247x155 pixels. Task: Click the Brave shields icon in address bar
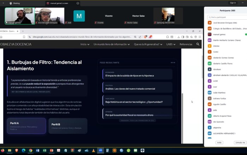click(x=145, y=37)
